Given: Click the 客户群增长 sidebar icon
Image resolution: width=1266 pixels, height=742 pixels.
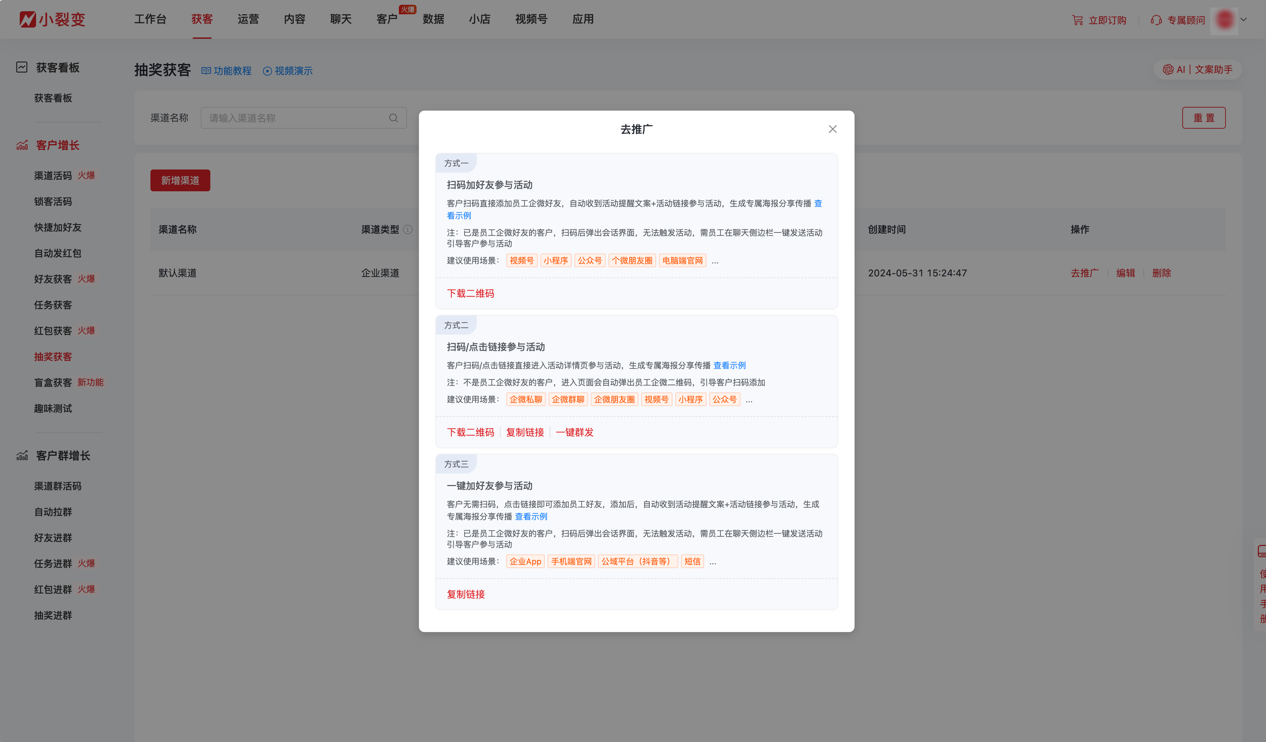Looking at the screenshot, I should (21, 456).
